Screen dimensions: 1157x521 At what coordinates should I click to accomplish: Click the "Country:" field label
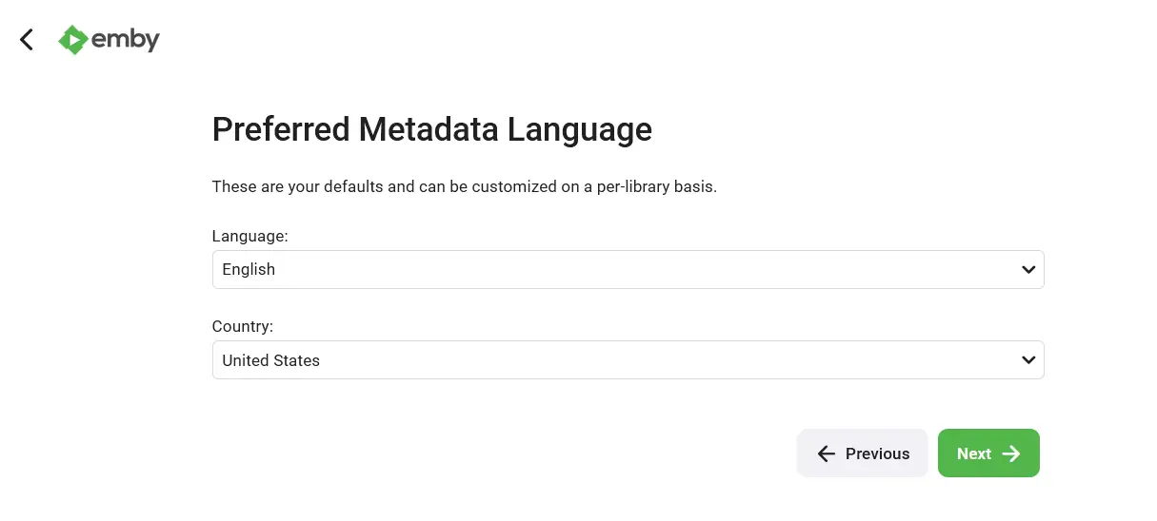(243, 326)
